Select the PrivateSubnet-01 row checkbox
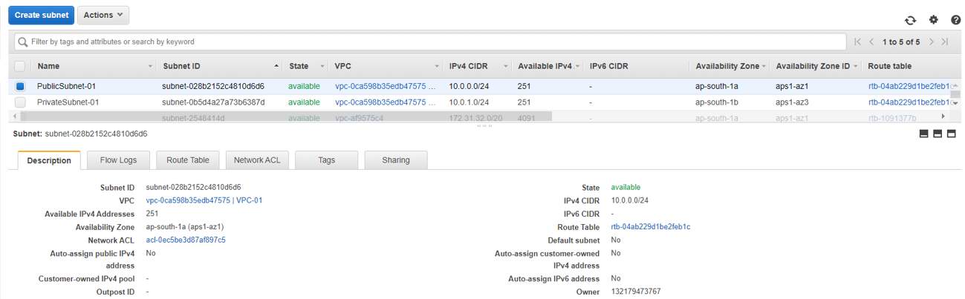Screen dimensions: 965x299 [20, 102]
